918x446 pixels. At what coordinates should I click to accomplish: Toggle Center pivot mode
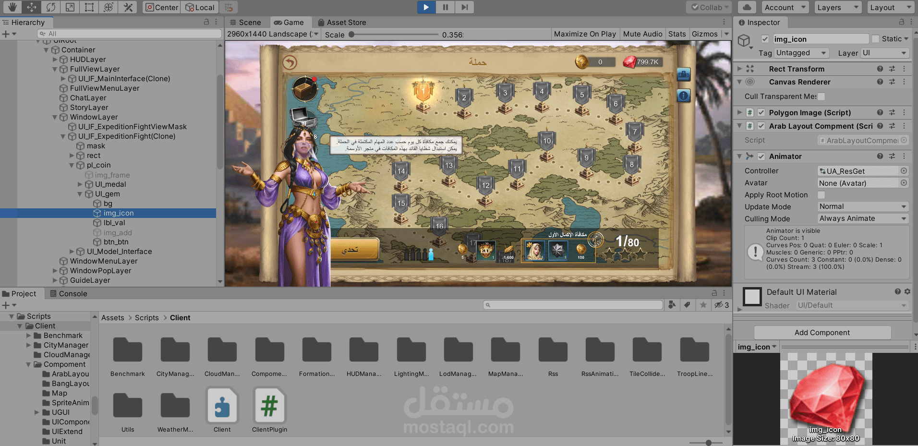click(162, 7)
